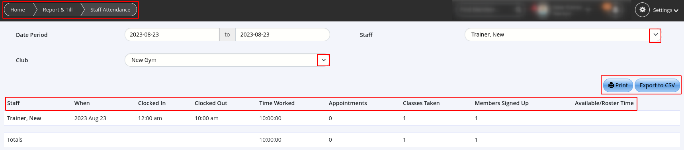Sort by Members Signed Up column header
The image size is (684, 150).
click(502, 103)
